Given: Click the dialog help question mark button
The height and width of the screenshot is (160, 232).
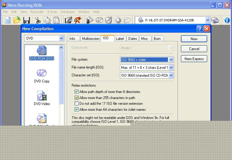Looking at the screenshot, I should (199, 28).
